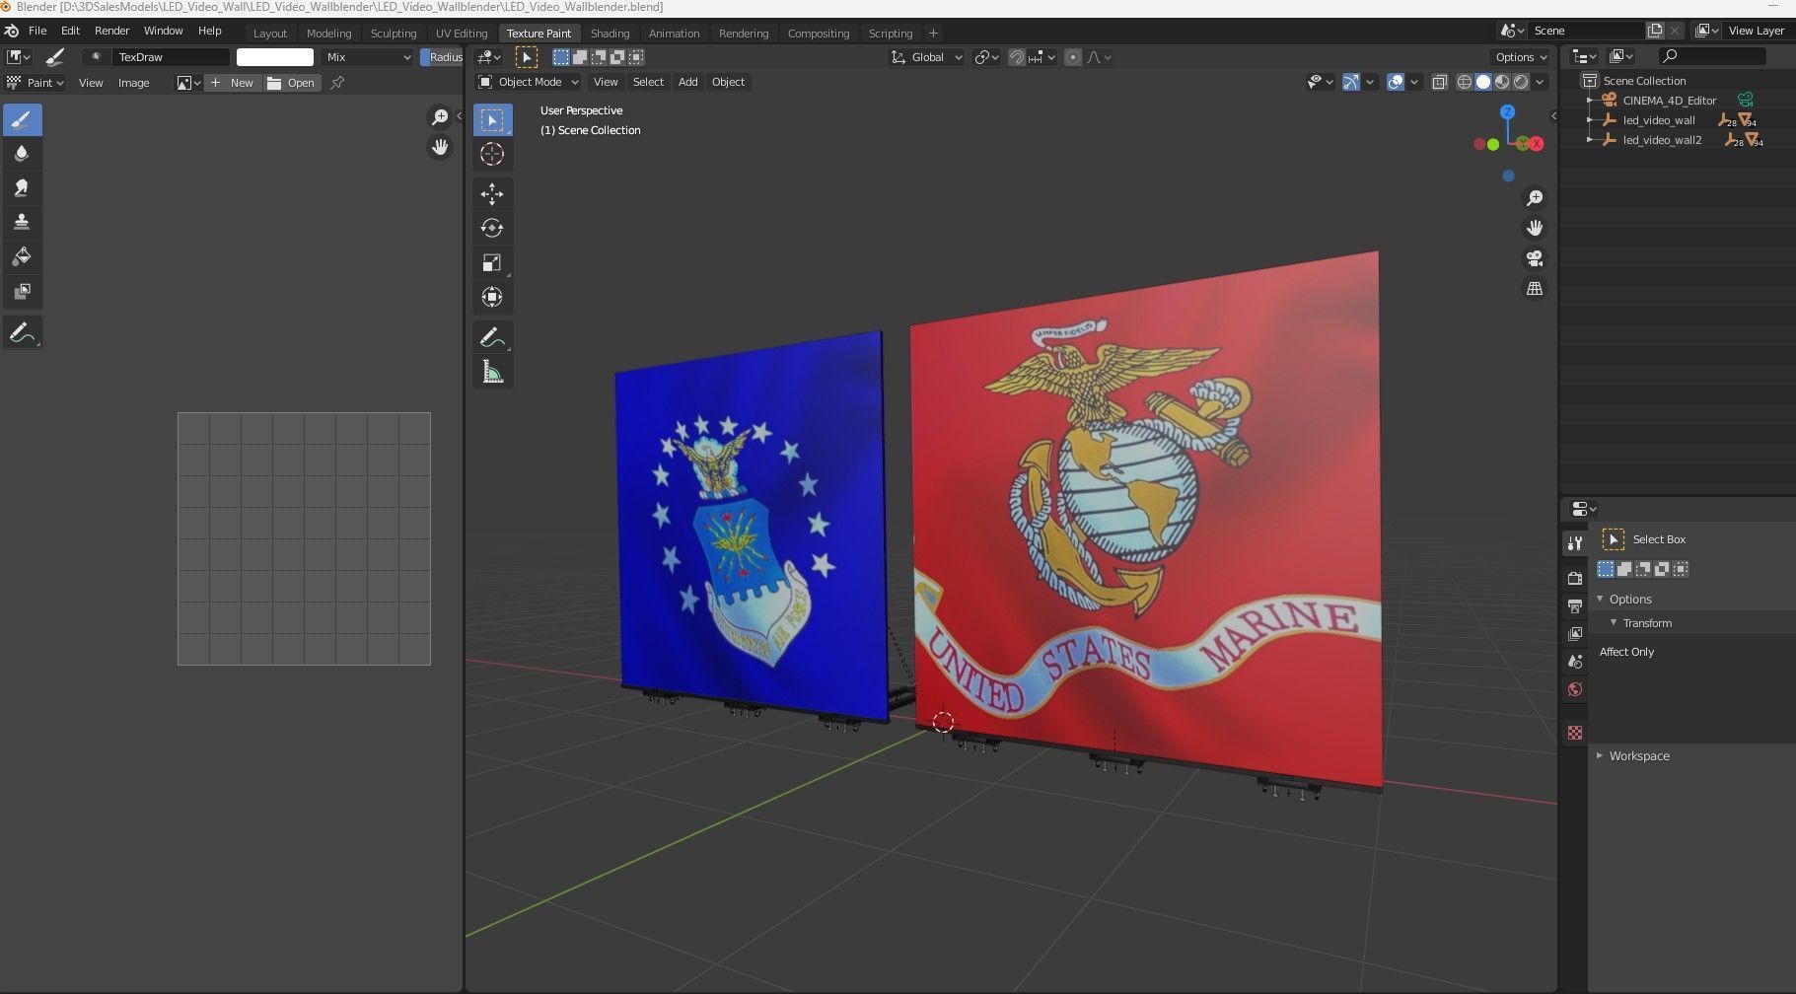Screen dimensions: 1796x994
Task: Open the image editor Image menu
Action: [134, 83]
